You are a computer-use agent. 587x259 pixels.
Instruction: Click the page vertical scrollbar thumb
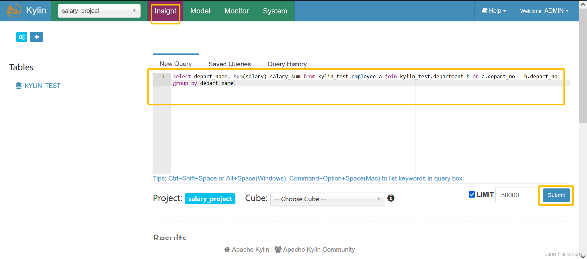[583, 66]
